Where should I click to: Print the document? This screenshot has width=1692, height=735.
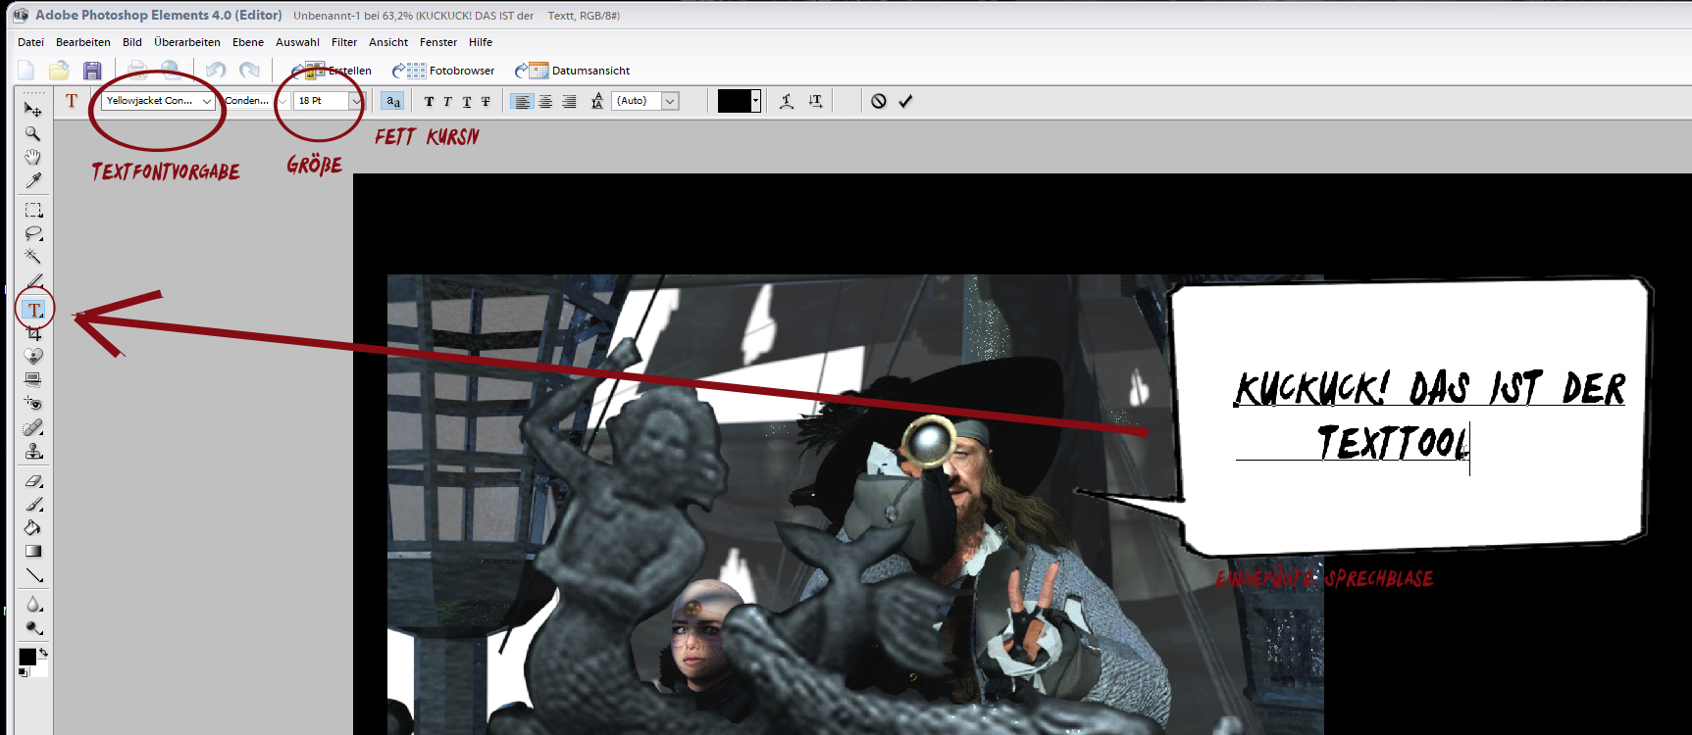(x=137, y=70)
